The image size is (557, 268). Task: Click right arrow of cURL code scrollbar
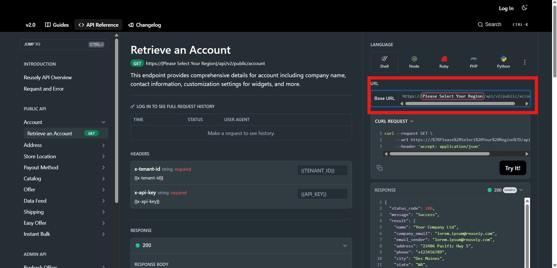(527, 154)
